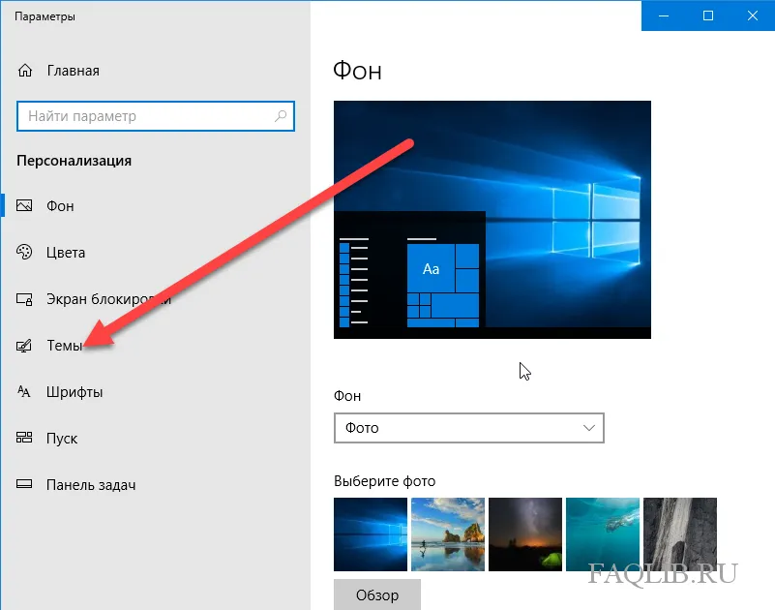Select the beach rocks wallpaper thumbnail
This screenshot has height=610, width=775.
point(448,534)
